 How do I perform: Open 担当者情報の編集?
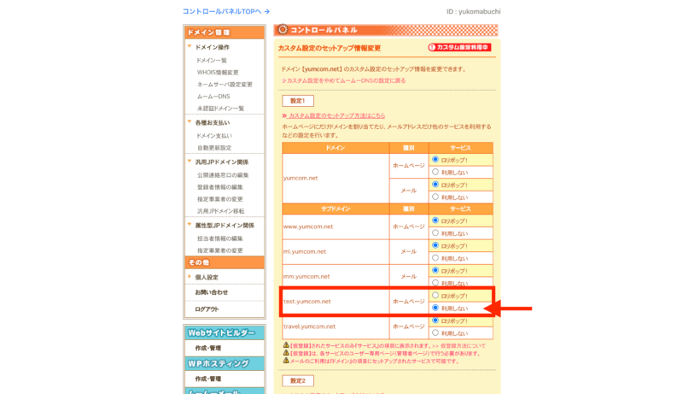coord(220,238)
